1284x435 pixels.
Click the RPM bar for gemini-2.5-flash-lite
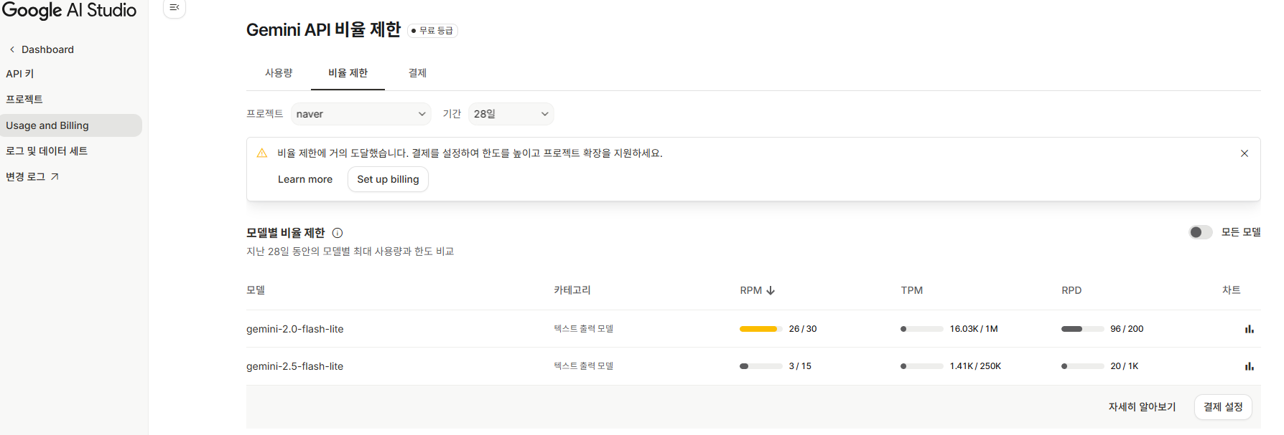point(761,366)
